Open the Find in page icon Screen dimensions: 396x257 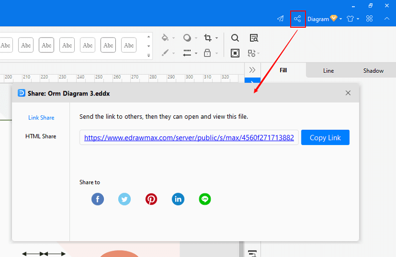254,38
